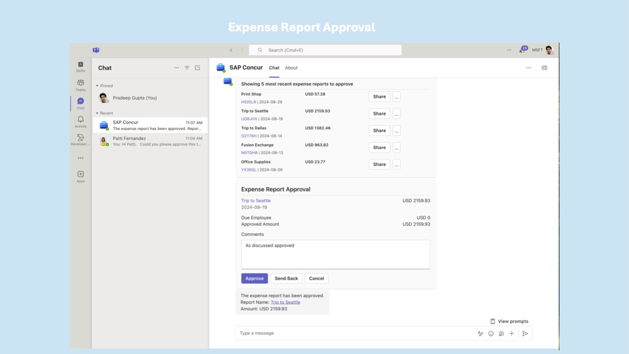This screenshot has height=354, width=629.
Task: Go back using the navigation arrow
Action: pos(231,50)
